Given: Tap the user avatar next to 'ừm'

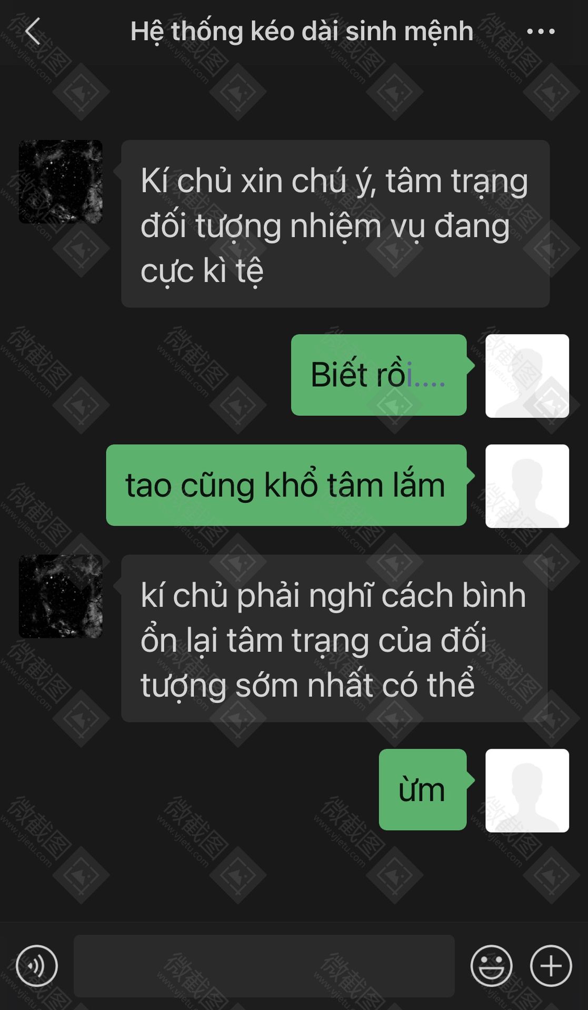Looking at the screenshot, I should click(x=527, y=791).
